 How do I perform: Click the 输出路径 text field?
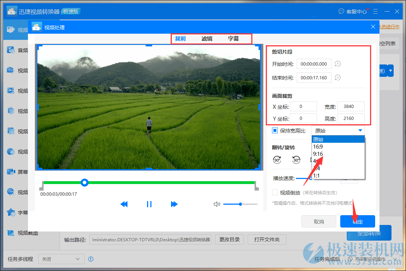(x=150, y=239)
